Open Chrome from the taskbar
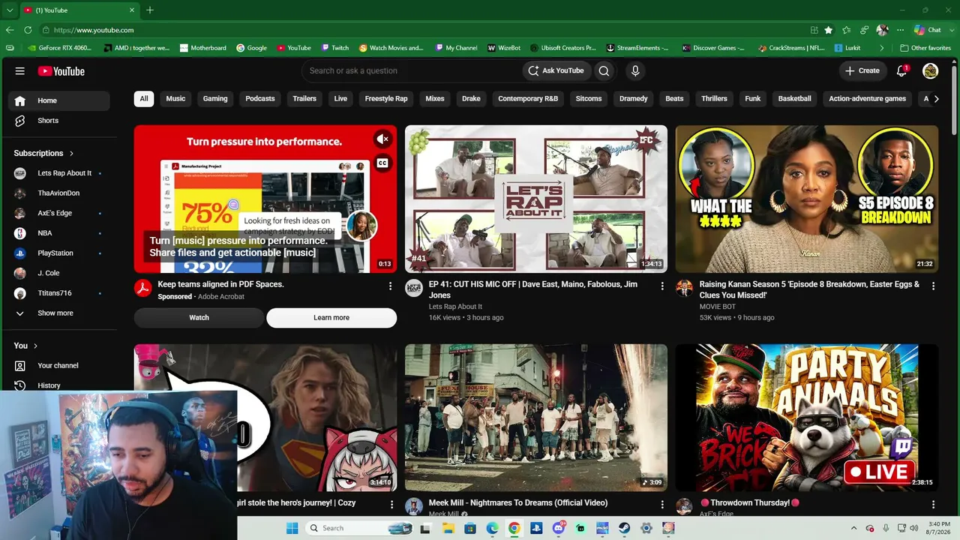The width and height of the screenshot is (960, 540). pos(514,528)
